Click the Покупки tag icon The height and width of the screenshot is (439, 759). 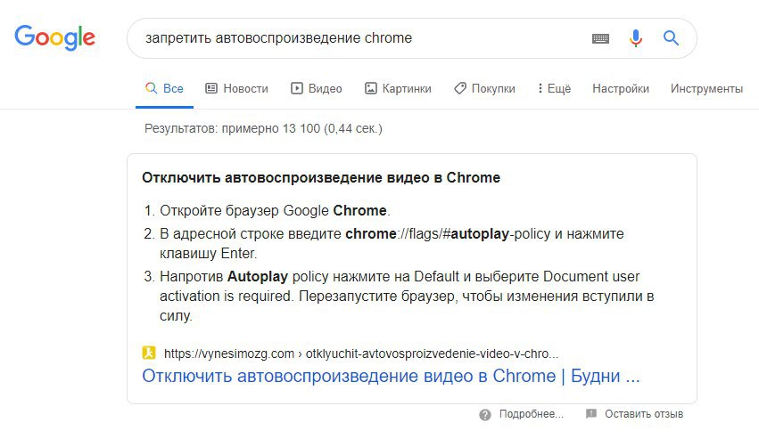pos(460,88)
